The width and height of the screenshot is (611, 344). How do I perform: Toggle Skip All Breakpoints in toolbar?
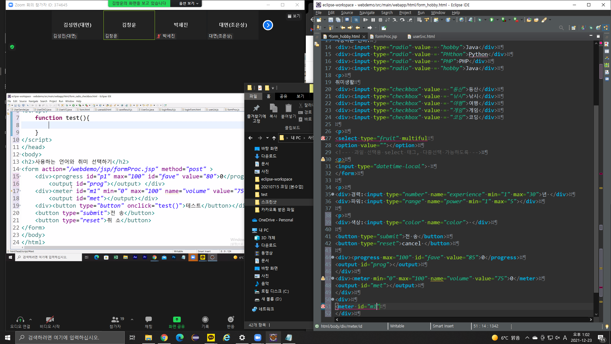[x=356, y=20]
